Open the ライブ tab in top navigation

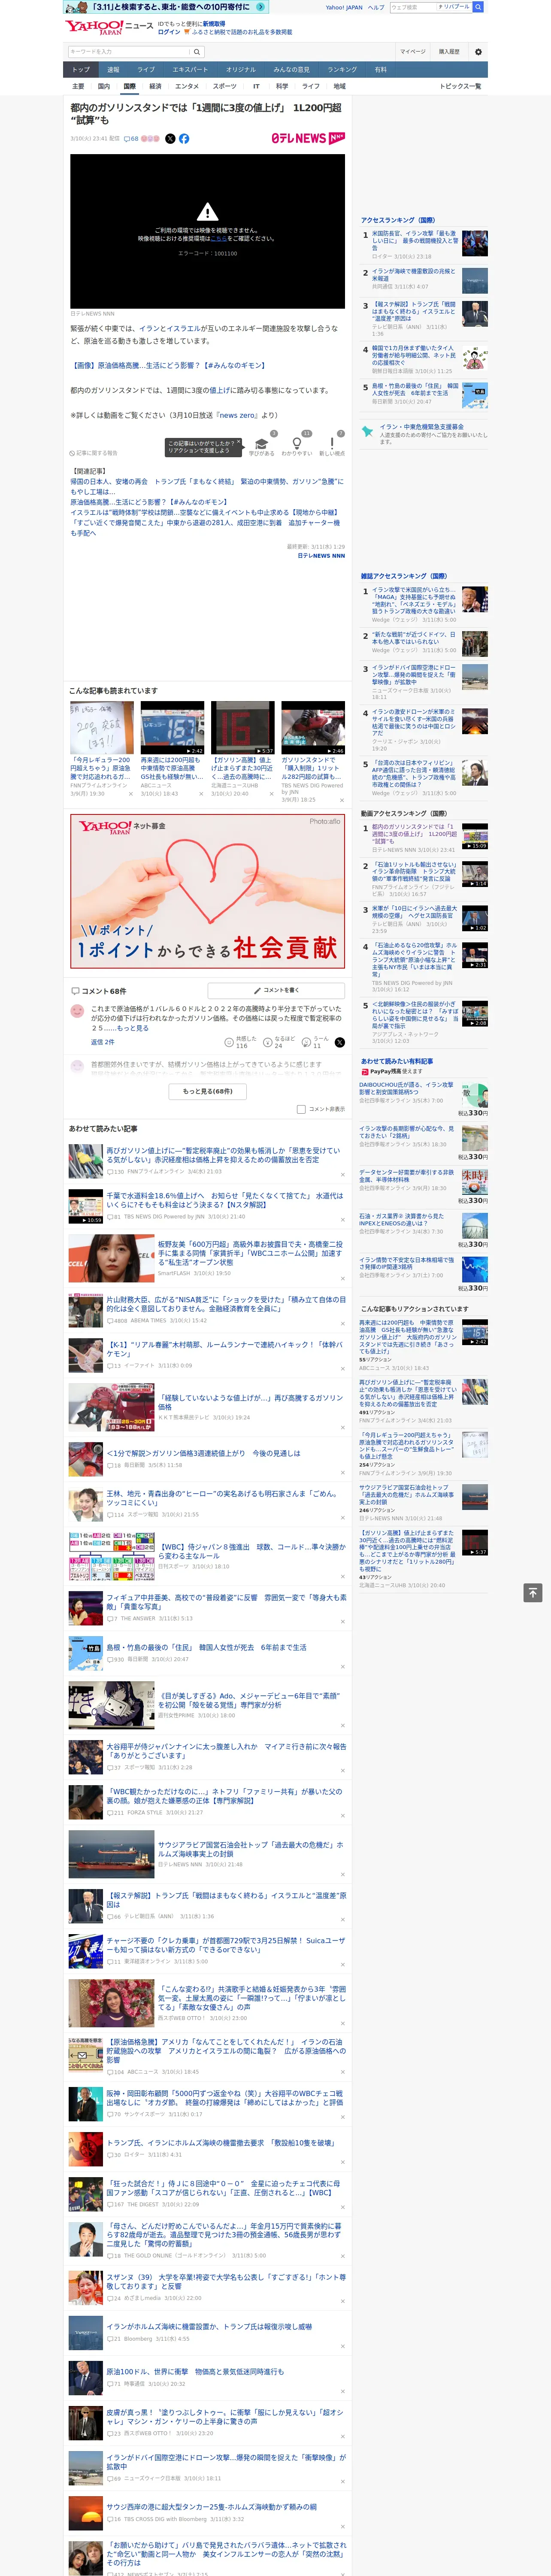(x=146, y=69)
